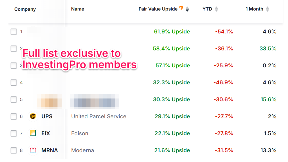288x162 pixels.
Task: Tick the checkbox for row 1
Action: click(x=14, y=32)
